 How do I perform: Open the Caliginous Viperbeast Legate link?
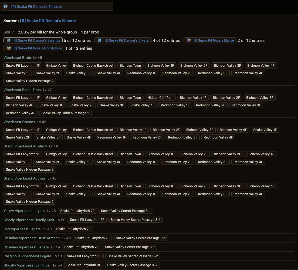pyautogui.click(x=27, y=256)
